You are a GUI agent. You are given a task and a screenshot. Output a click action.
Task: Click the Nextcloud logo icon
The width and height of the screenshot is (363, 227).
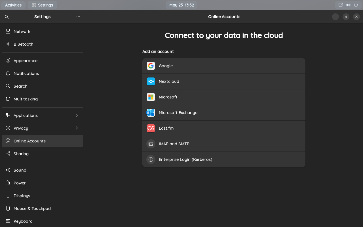click(x=151, y=81)
